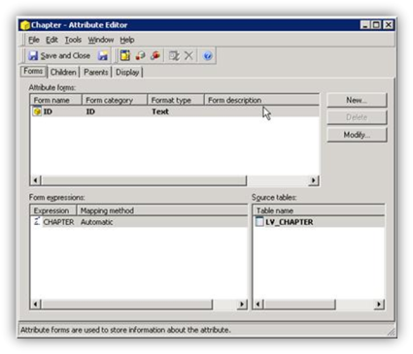Image resolution: width=413 pixels, height=354 pixels.
Task: Click left arrow of Source tables scrollbar
Action: point(258,304)
